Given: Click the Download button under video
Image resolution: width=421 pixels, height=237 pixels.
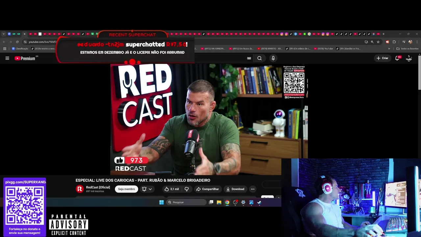Looking at the screenshot, I should pyautogui.click(x=235, y=189).
